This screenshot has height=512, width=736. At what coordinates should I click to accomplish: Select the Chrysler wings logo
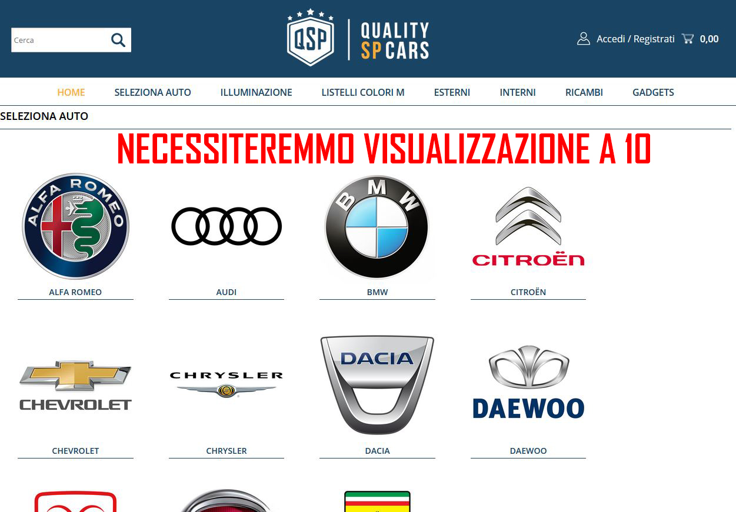click(x=227, y=385)
